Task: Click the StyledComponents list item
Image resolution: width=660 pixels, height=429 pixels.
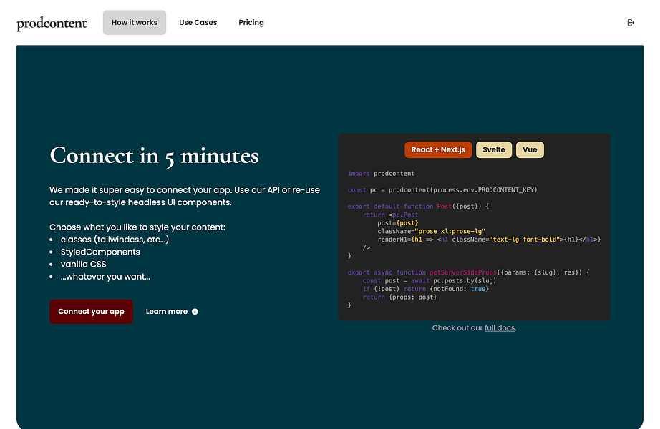Action: click(100, 252)
